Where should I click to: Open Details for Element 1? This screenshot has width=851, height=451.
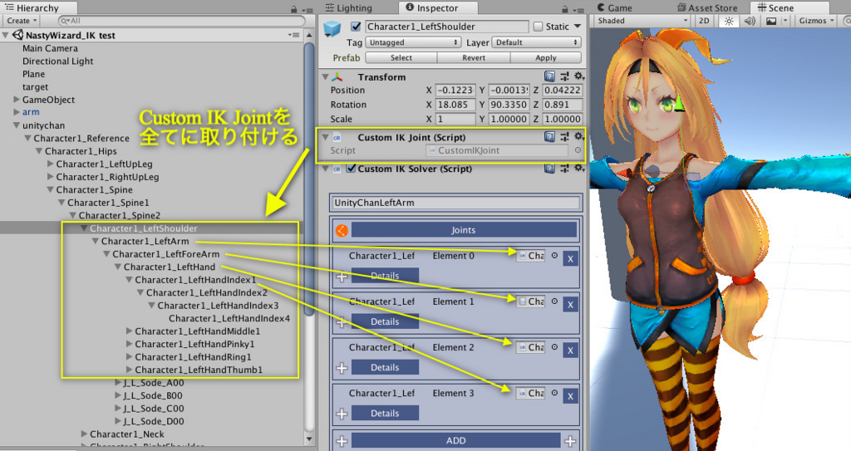click(385, 321)
